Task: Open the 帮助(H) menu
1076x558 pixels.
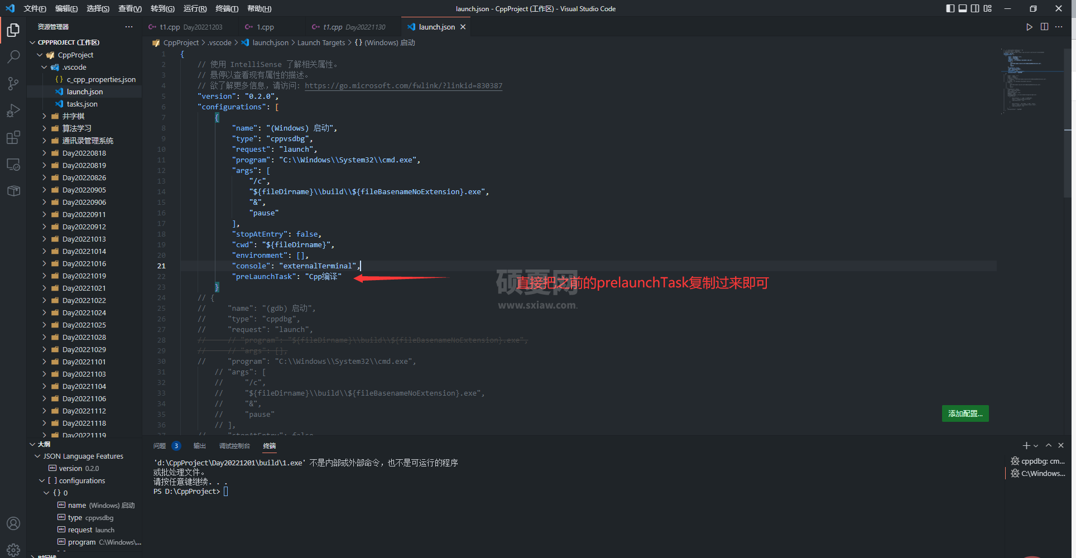Action: click(x=259, y=8)
